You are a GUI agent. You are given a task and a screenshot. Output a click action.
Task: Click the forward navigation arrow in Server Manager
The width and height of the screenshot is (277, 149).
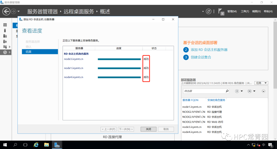tap(13, 11)
